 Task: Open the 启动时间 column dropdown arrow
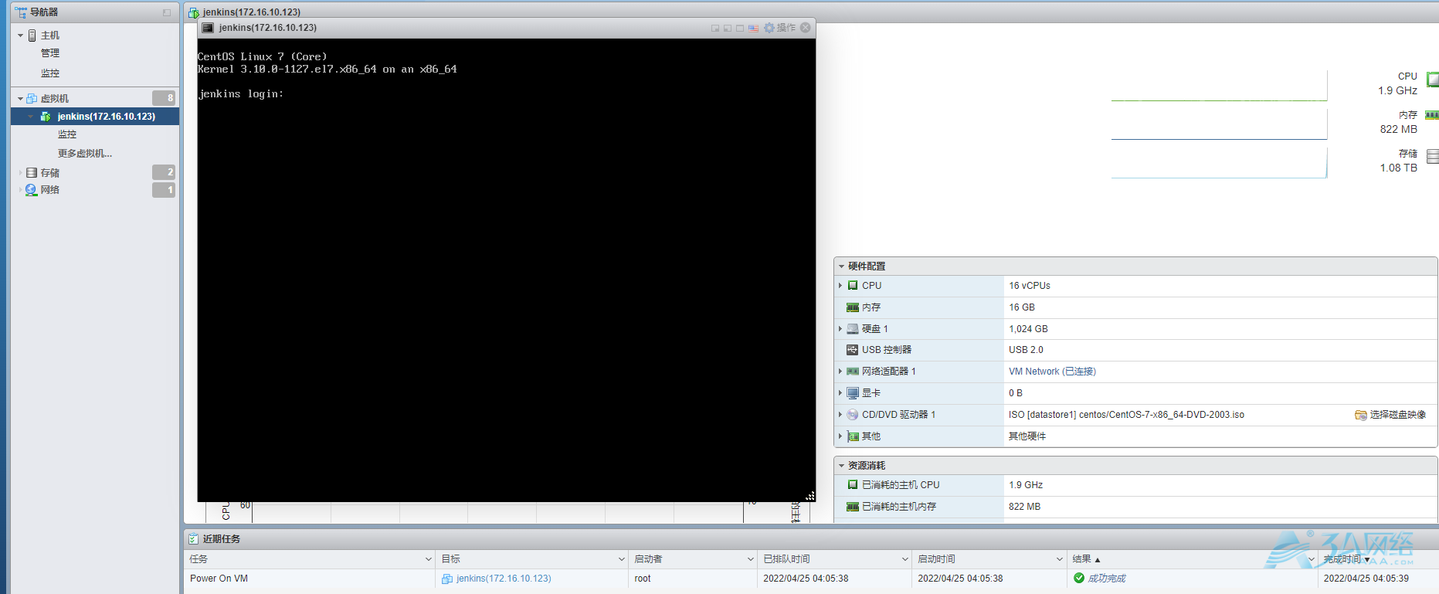click(1060, 559)
